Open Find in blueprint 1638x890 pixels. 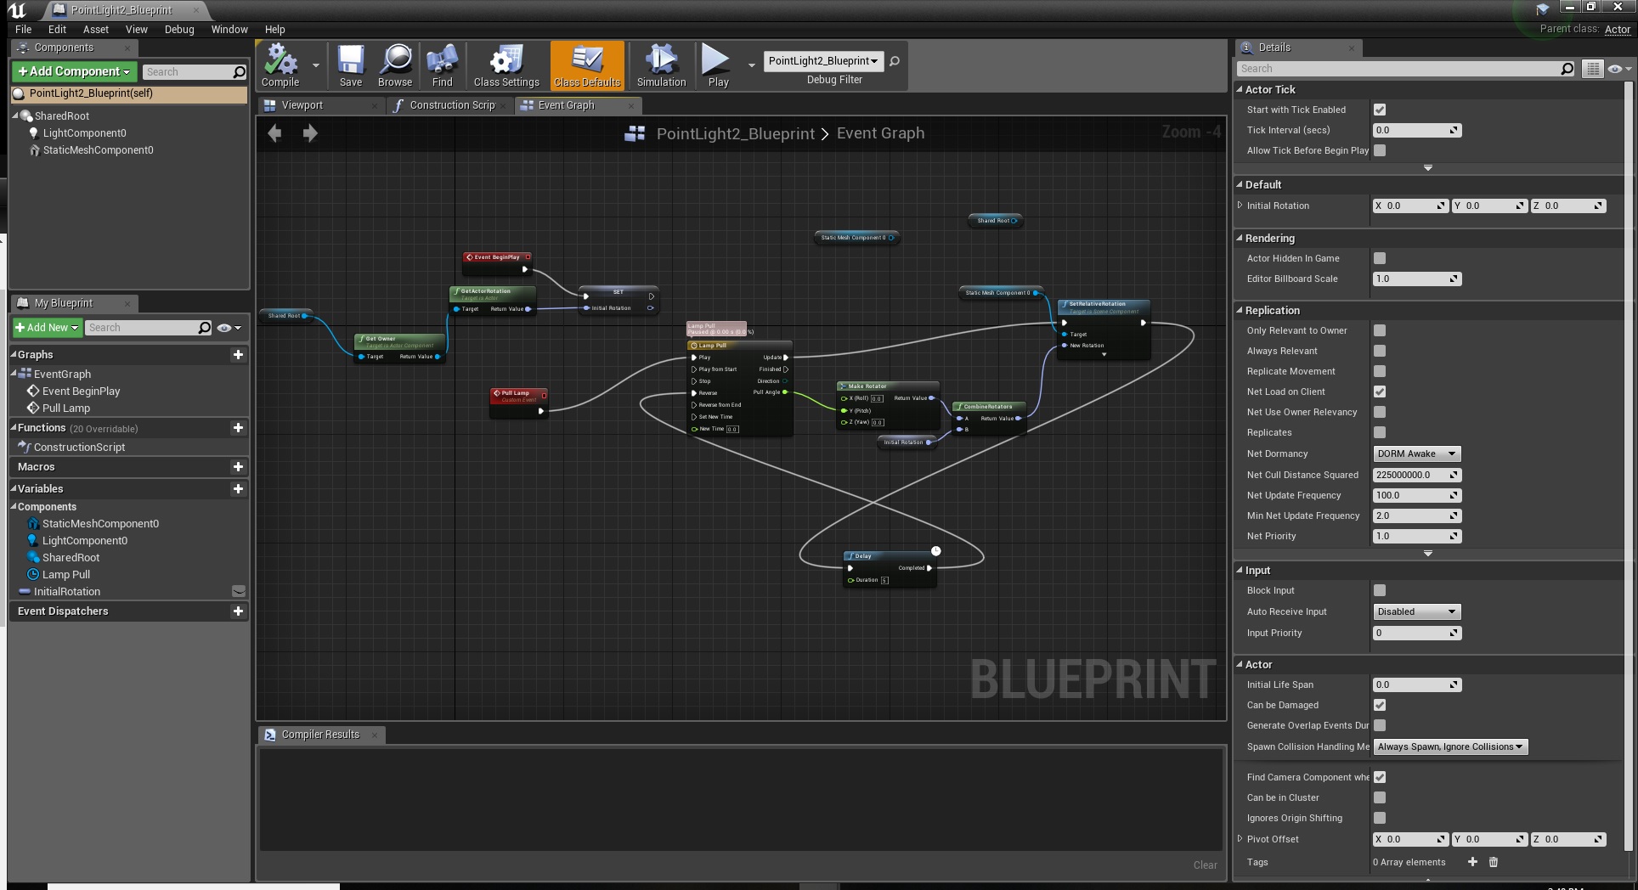pyautogui.click(x=442, y=65)
